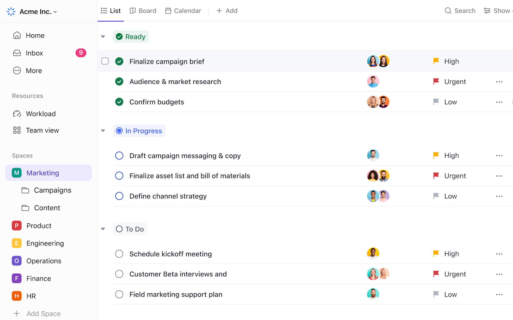
Task: Click the Add Space button
Action: (x=38, y=313)
